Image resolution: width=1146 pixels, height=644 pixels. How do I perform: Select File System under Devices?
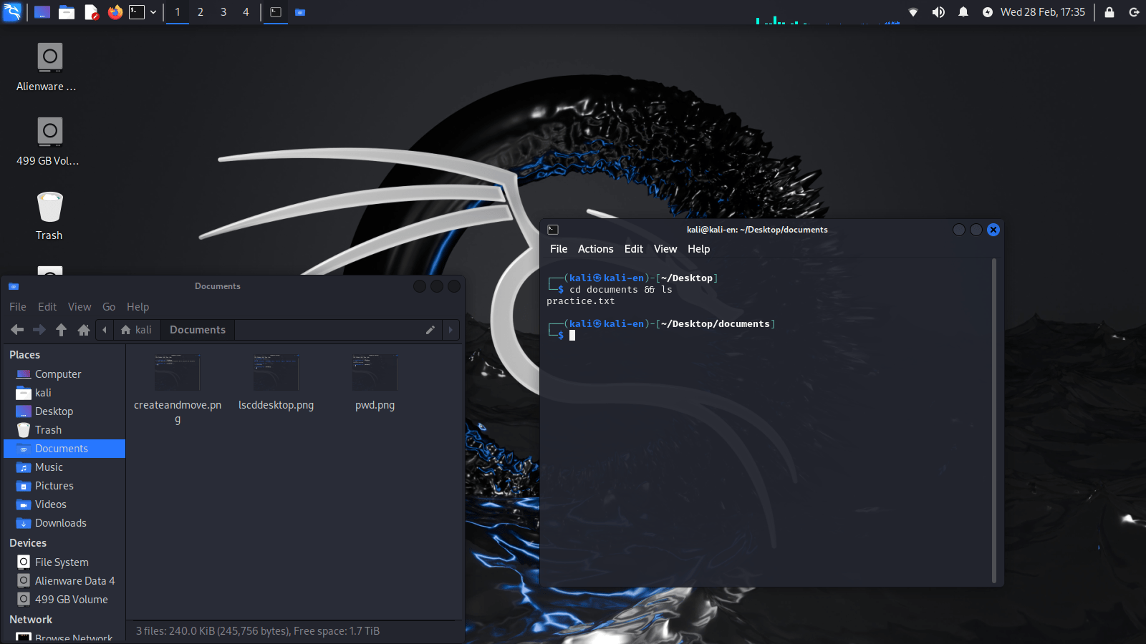64,562
